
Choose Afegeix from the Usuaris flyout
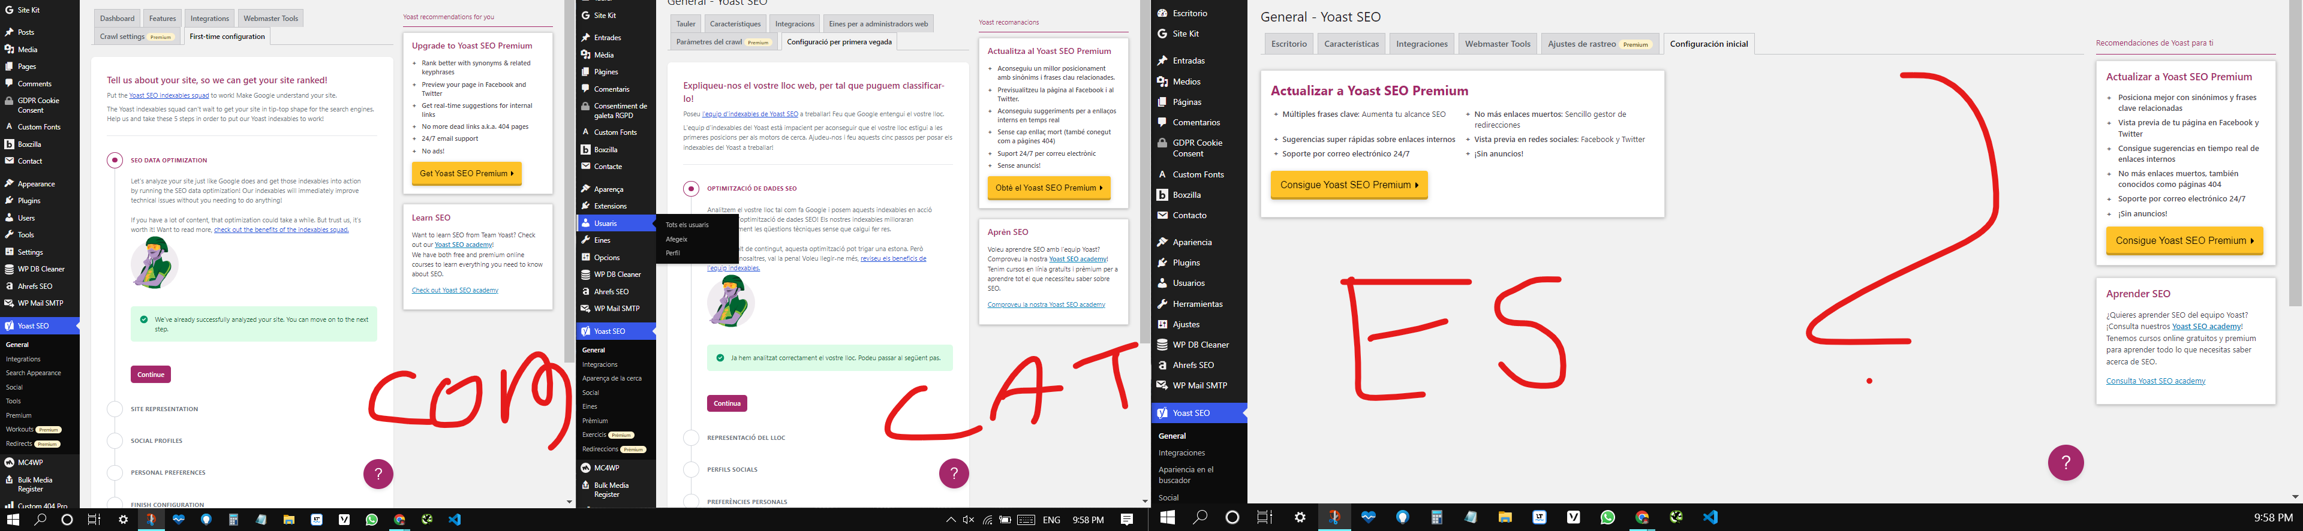coord(677,240)
